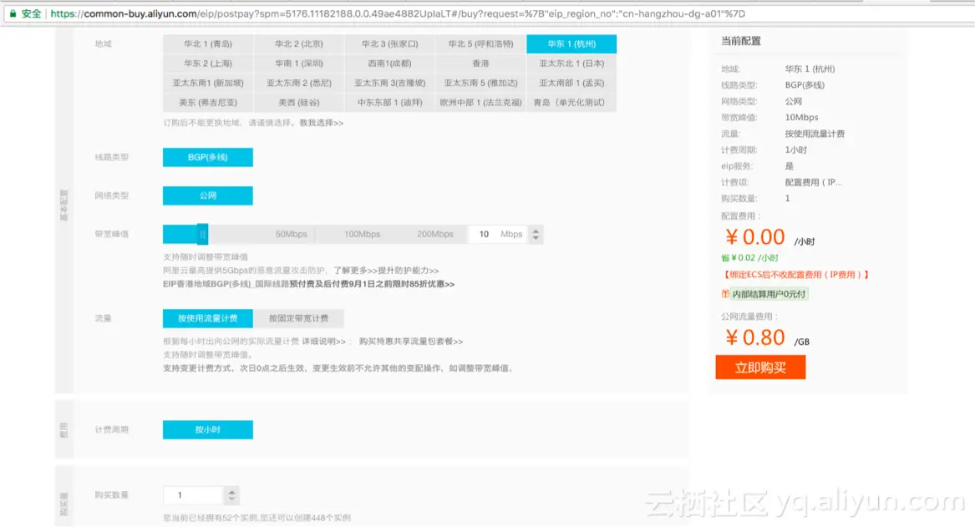The image size is (975, 527).
Task: Click 按使用流量计费 value in 当前配置
Action: click(815, 134)
